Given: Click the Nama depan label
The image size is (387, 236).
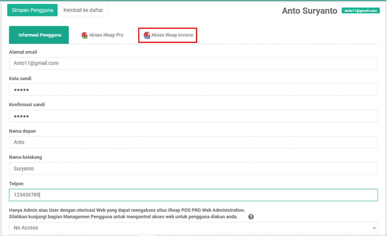Looking at the screenshot, I should 22,131.
